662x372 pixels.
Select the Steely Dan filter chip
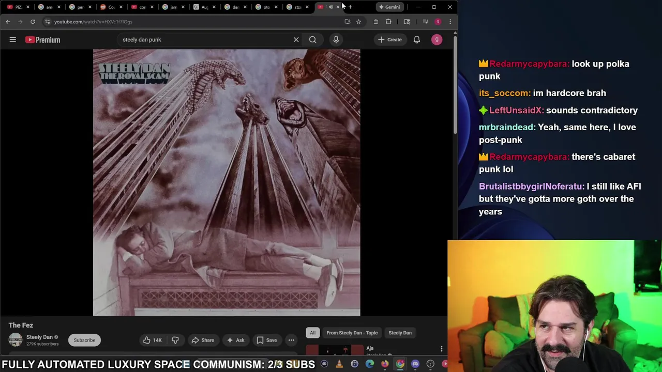(x=400, y=333)
